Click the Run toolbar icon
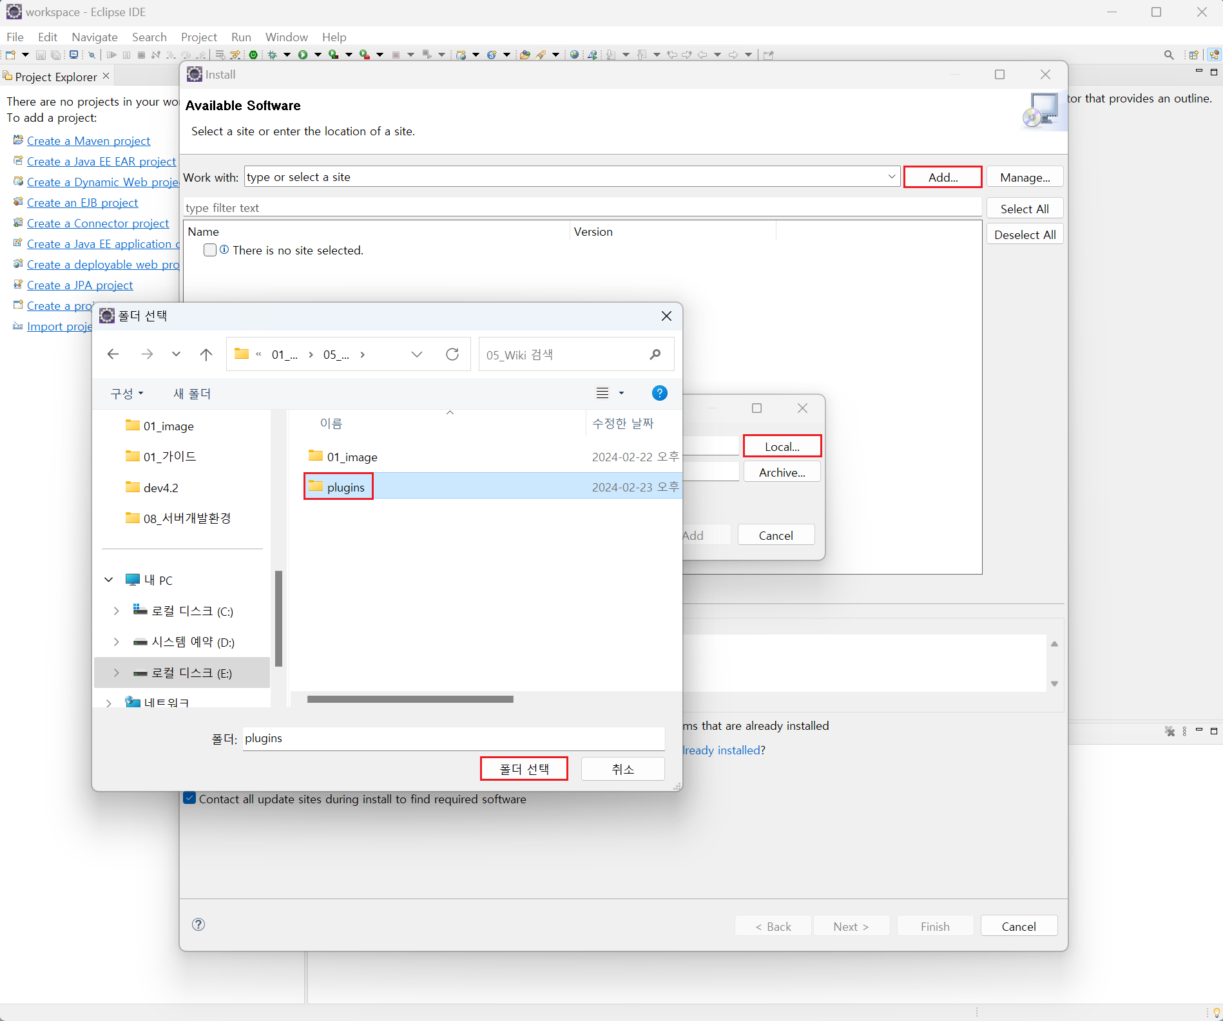 click(303, 55)
